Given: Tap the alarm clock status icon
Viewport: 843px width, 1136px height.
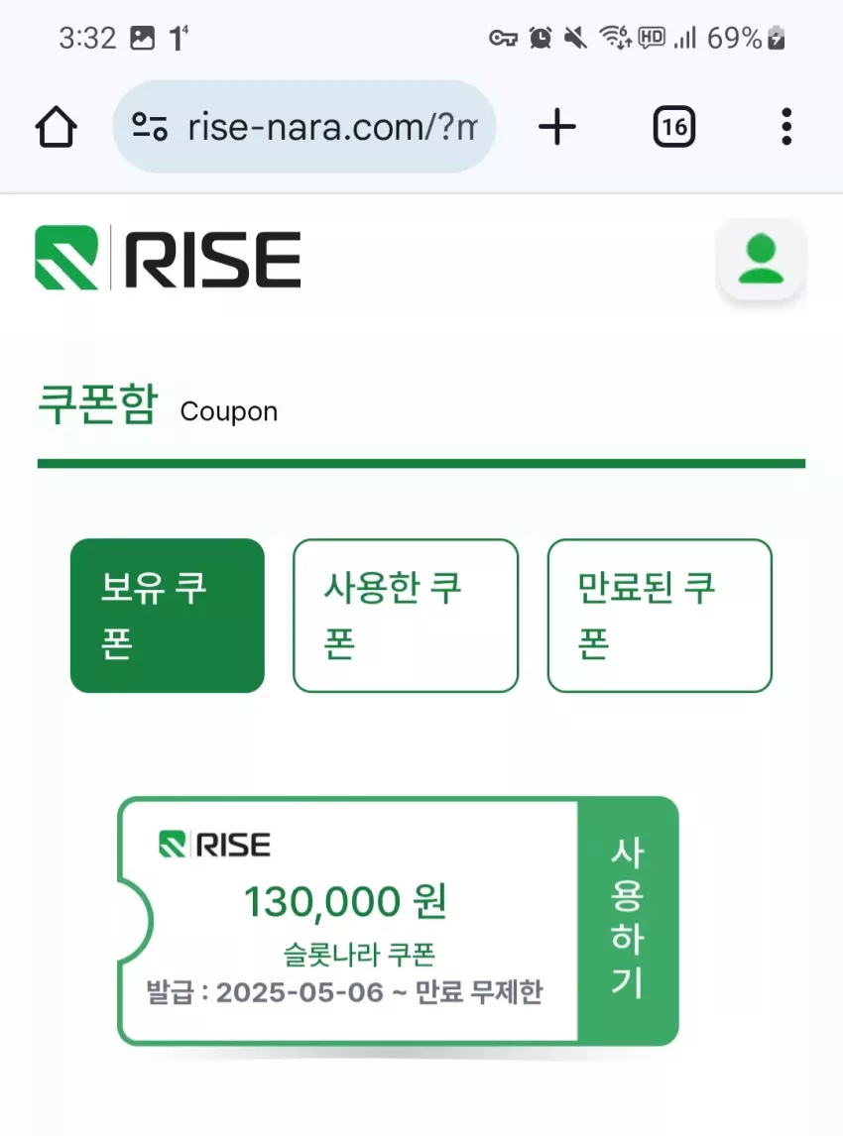Looking at the screenshot, I should (x=540, y=38).
